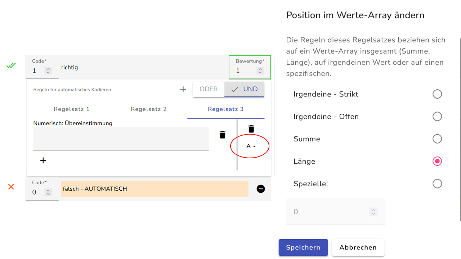
Task: Save the array position with Speichern
Action: [x=303, y=247]
